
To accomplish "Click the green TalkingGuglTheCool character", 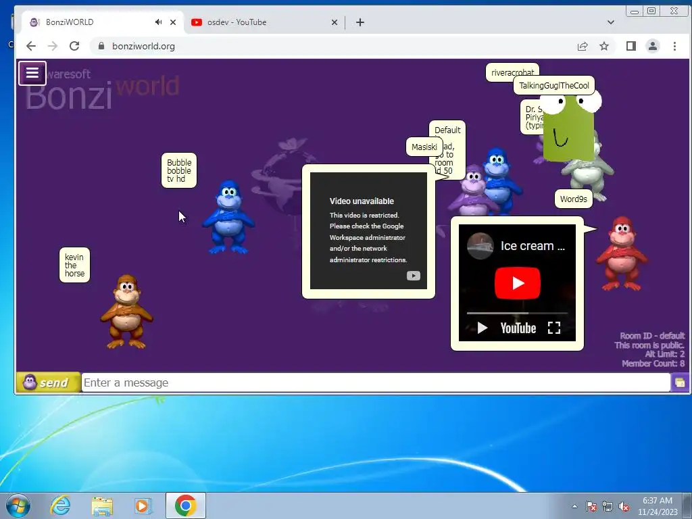I will [568, 127].
